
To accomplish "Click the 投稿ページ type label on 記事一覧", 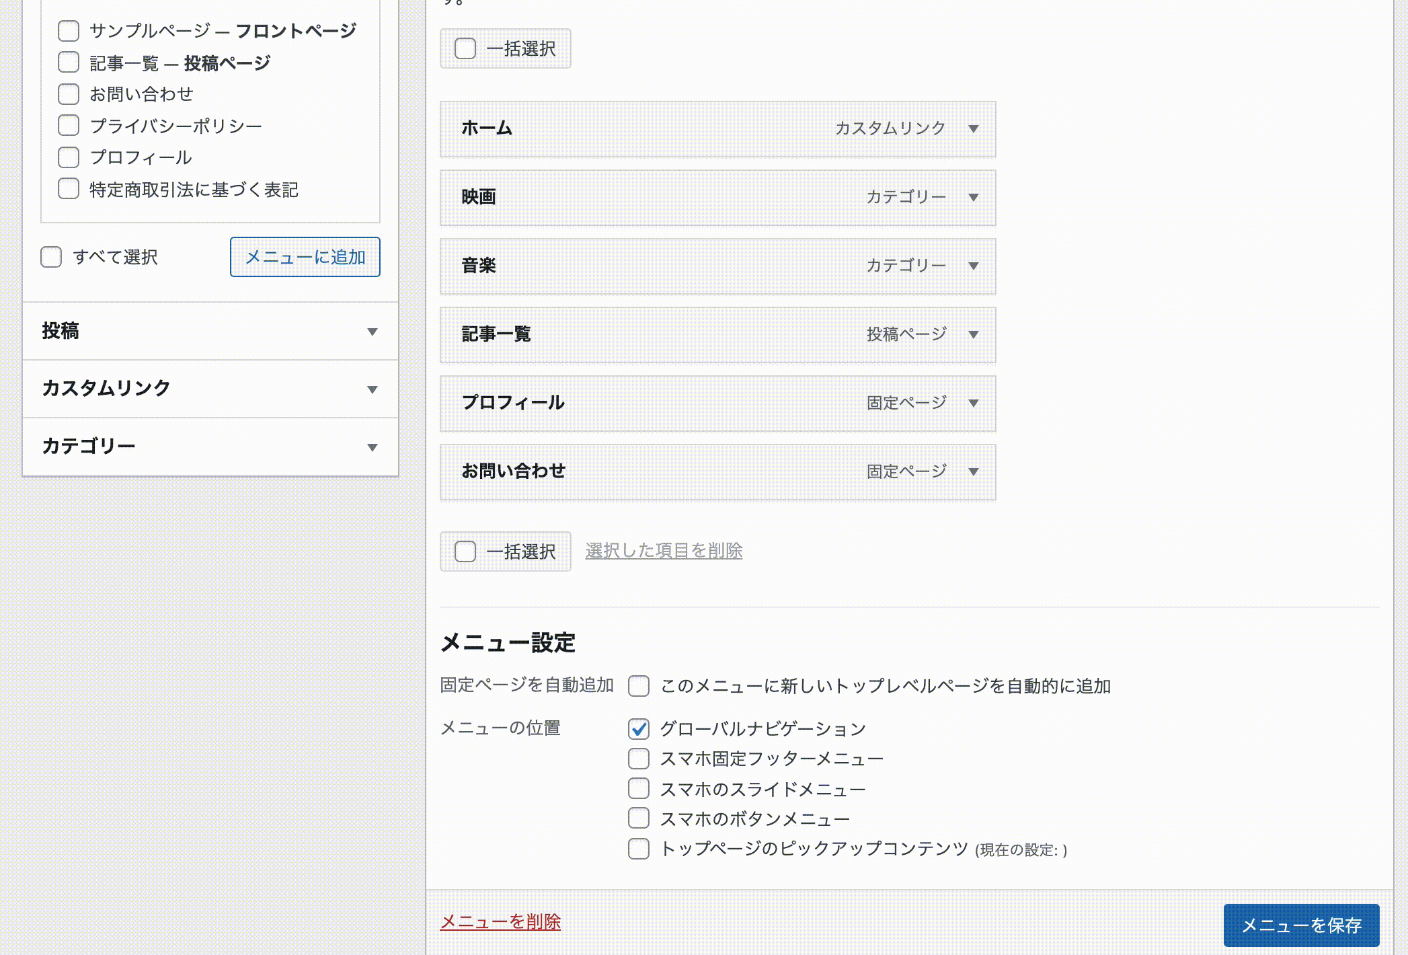I will click(906, 334).
